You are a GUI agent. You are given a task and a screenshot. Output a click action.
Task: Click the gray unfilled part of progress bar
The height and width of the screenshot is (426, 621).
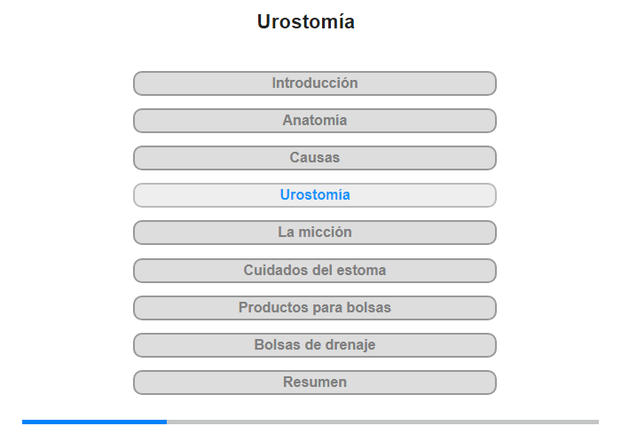(x=382, y=422)
